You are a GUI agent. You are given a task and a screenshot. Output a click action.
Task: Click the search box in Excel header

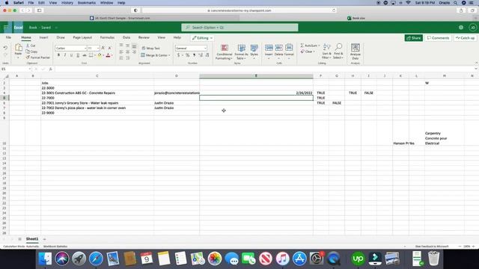239,28
